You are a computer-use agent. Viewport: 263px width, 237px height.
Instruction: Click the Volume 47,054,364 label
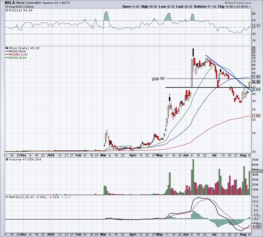click(x=25, y=159)
